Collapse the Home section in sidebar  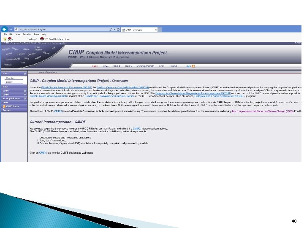coord(25,73)
